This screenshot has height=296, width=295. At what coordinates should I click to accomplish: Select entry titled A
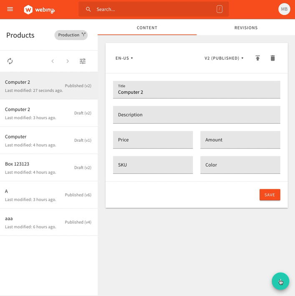point(49,195)
